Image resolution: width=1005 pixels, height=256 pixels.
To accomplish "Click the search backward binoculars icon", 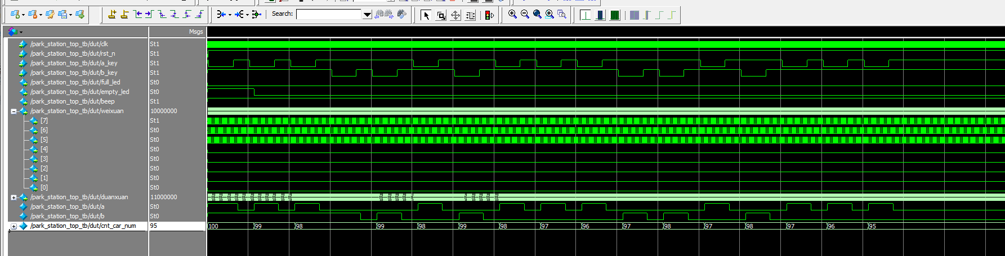I will 379,14.
